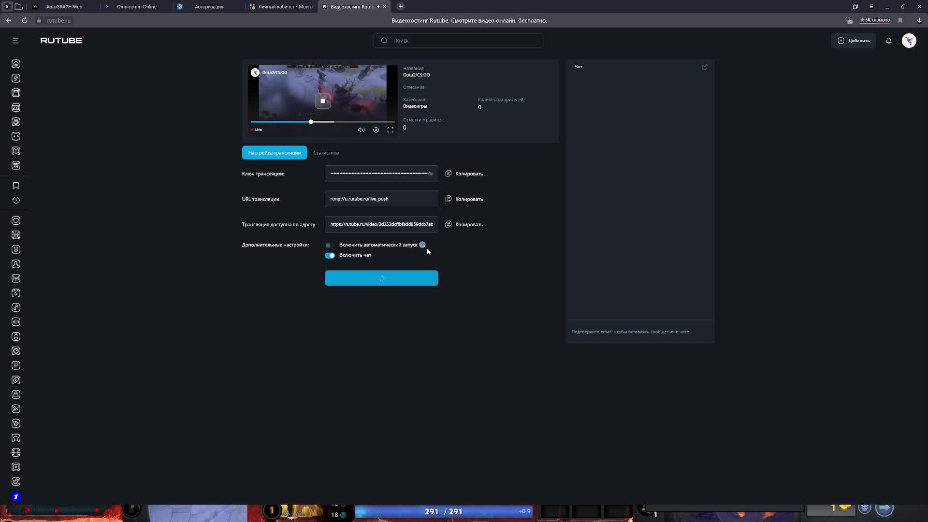The height and width of the screenshot is (522, 928).
Task: Copy the stream key
Action: click(x=464, y=174)
